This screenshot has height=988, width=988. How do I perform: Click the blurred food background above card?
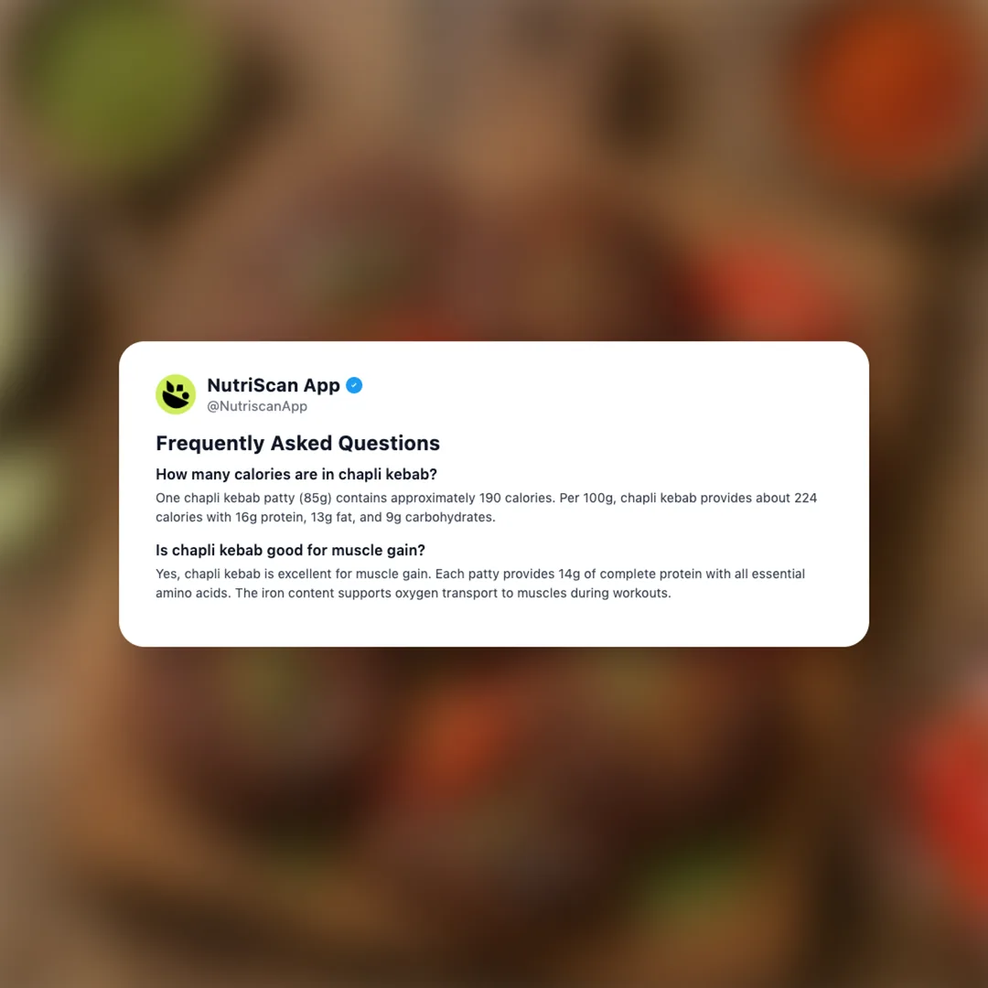494,170
